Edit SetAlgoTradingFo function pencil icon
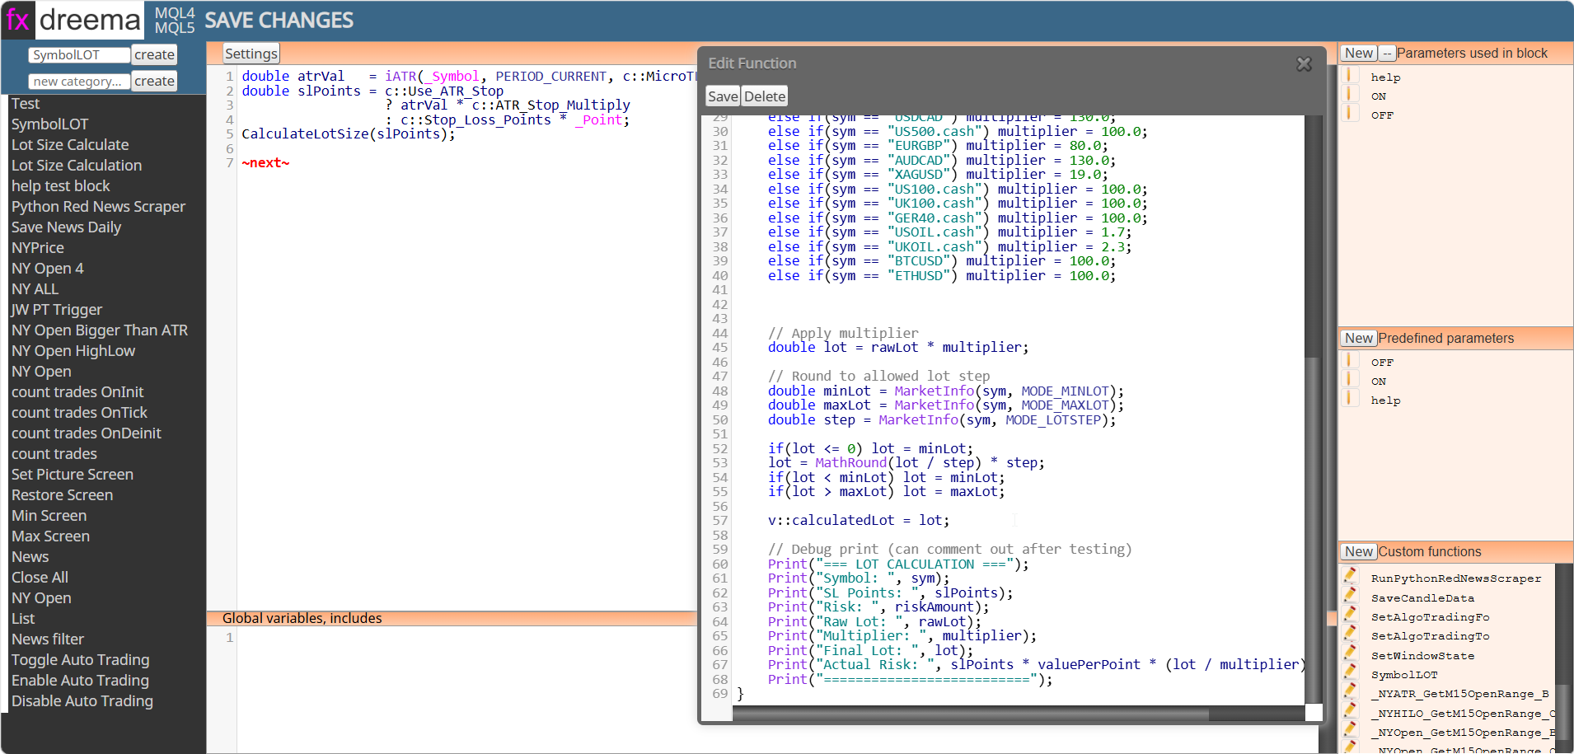The height and width of the screenshot is (754, 1574). (x=1351, y=616)
